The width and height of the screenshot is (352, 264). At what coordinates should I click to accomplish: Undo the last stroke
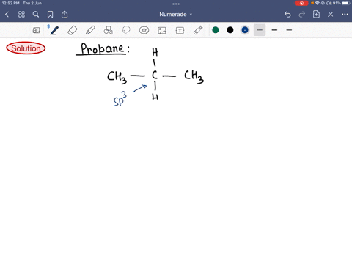287,15
